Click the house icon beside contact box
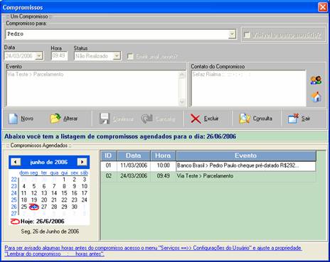Viewport: 330px width, 262px height. (x=316, y=97)
